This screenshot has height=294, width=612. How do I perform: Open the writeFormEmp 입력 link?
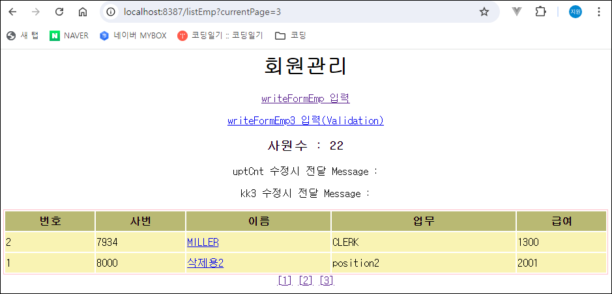(306, 98)
